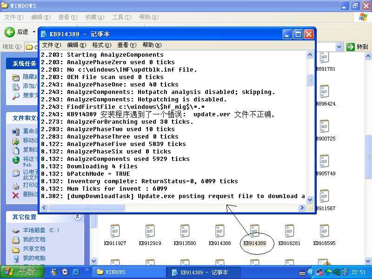This screenshot has width=372, height=279.
Task: Click the line 'Starting AnalyzeComponents'
Action: pyautogui.click(x=102, y=55)
